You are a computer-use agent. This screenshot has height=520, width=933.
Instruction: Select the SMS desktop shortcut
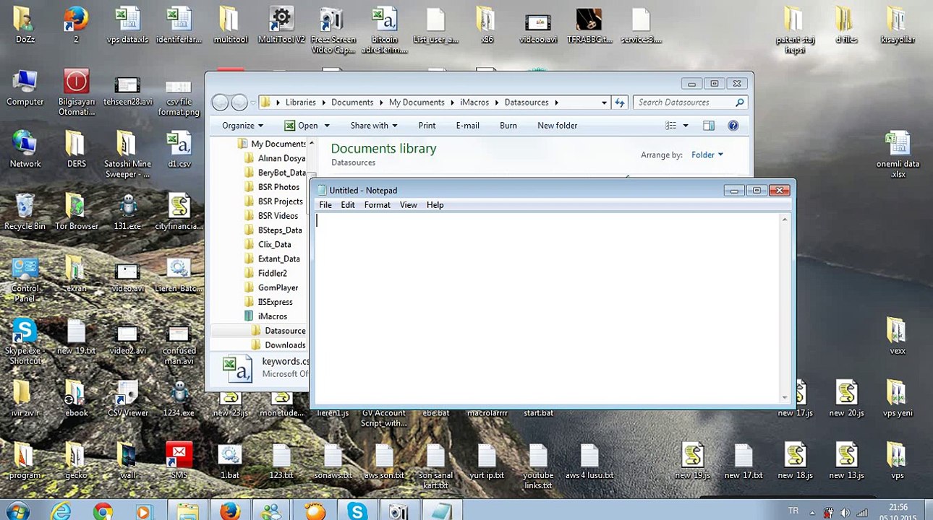(x=179, y=461)
